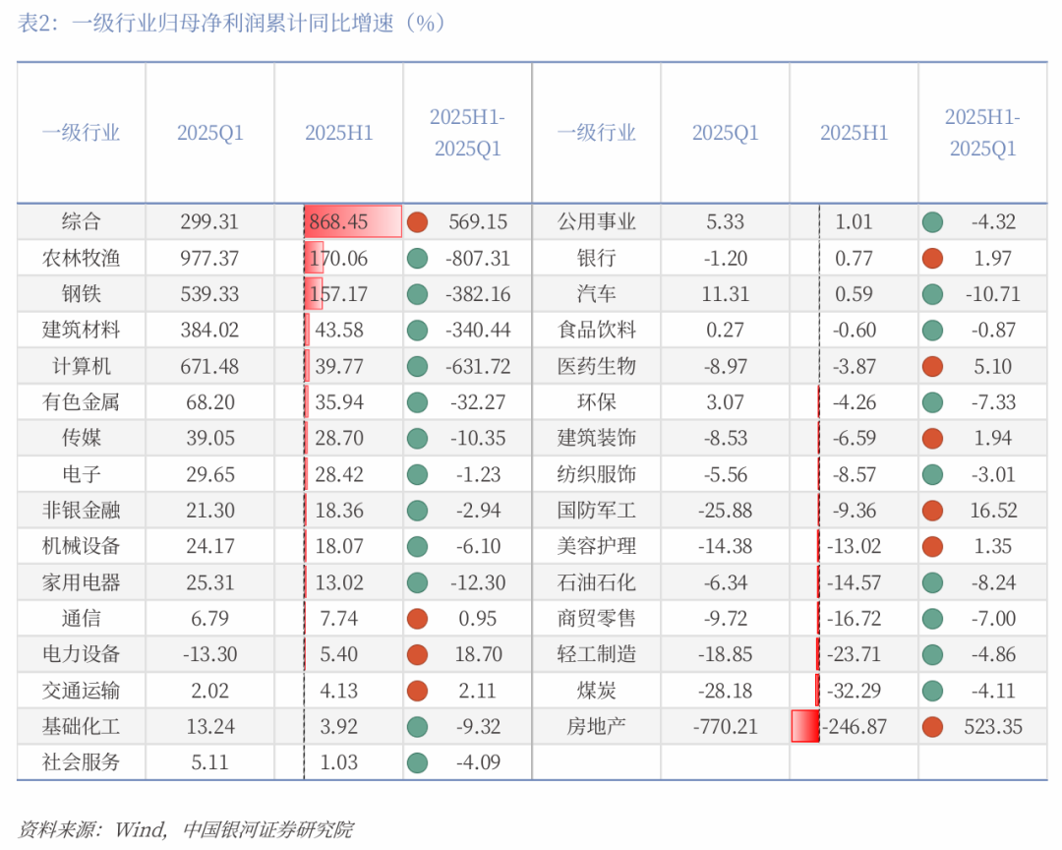Click the green dot in the 社会服务 row

tap(417, 762)
